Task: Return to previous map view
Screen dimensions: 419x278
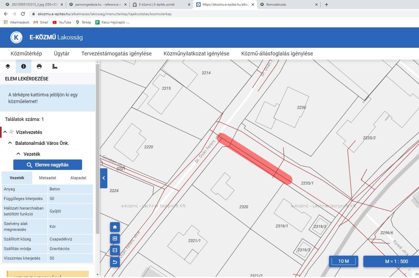Action: [115, 262]
